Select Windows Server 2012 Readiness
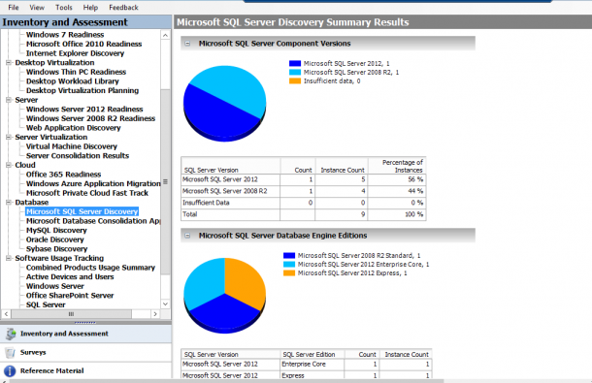 [84, 109]
